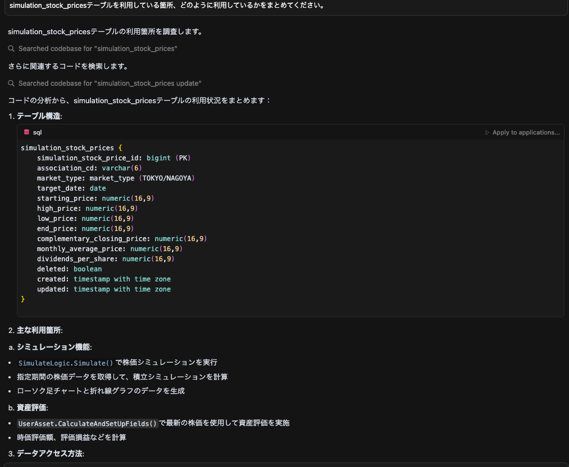Expand the 'Searched codebase for simulation_stock_prices' result
Viewport: 569px width, 467px height.
97,48
